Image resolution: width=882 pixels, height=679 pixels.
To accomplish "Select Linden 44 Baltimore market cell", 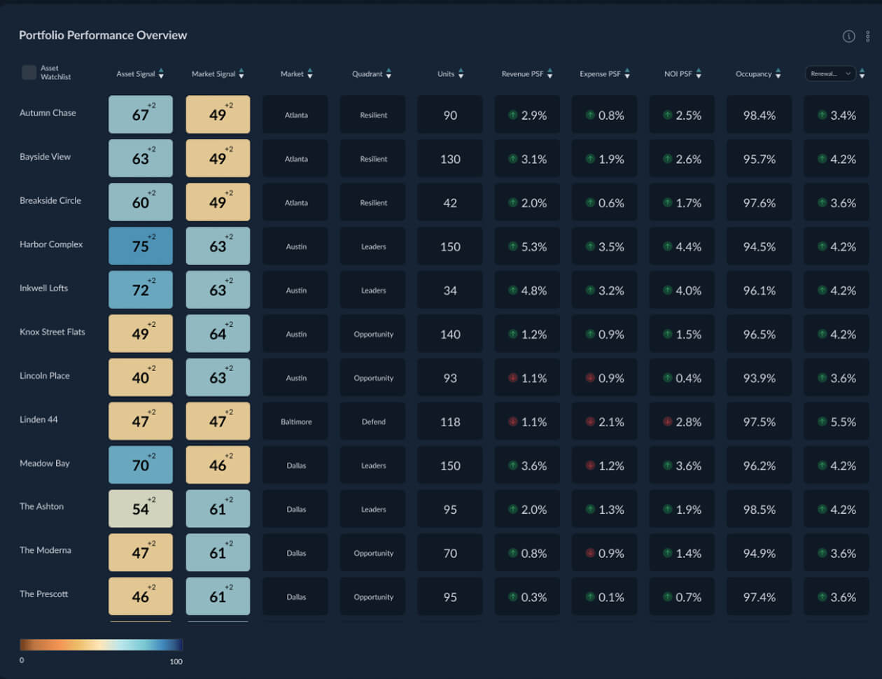I will [x=295, y=421].
